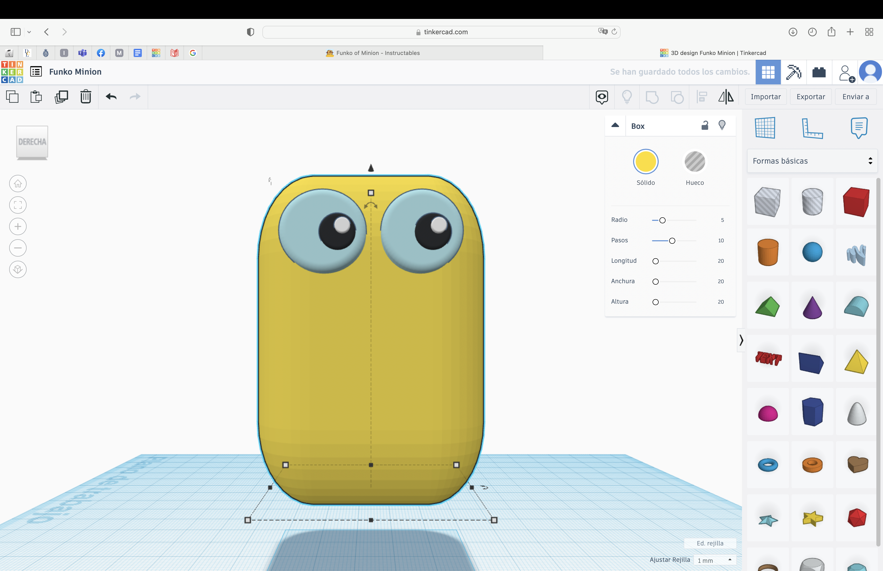This screenshot has width=883, height=571.
Task: Hide the Box shape via lightbulb
Action: pos(722,125)
